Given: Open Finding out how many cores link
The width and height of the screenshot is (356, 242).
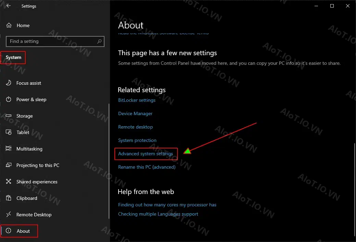Looking at the screenshot, I should 167,205.
